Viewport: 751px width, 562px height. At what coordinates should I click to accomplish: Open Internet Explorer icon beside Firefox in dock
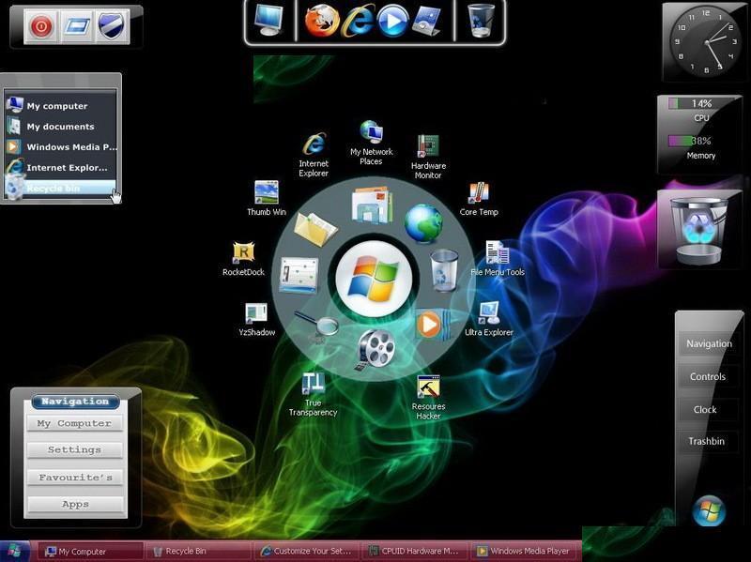pyautogui.click(x=358, y=21)
